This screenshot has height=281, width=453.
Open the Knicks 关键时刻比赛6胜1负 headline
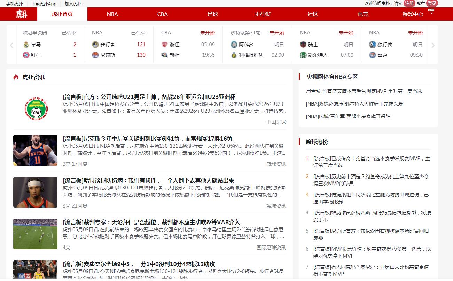(x=148, y=139)
